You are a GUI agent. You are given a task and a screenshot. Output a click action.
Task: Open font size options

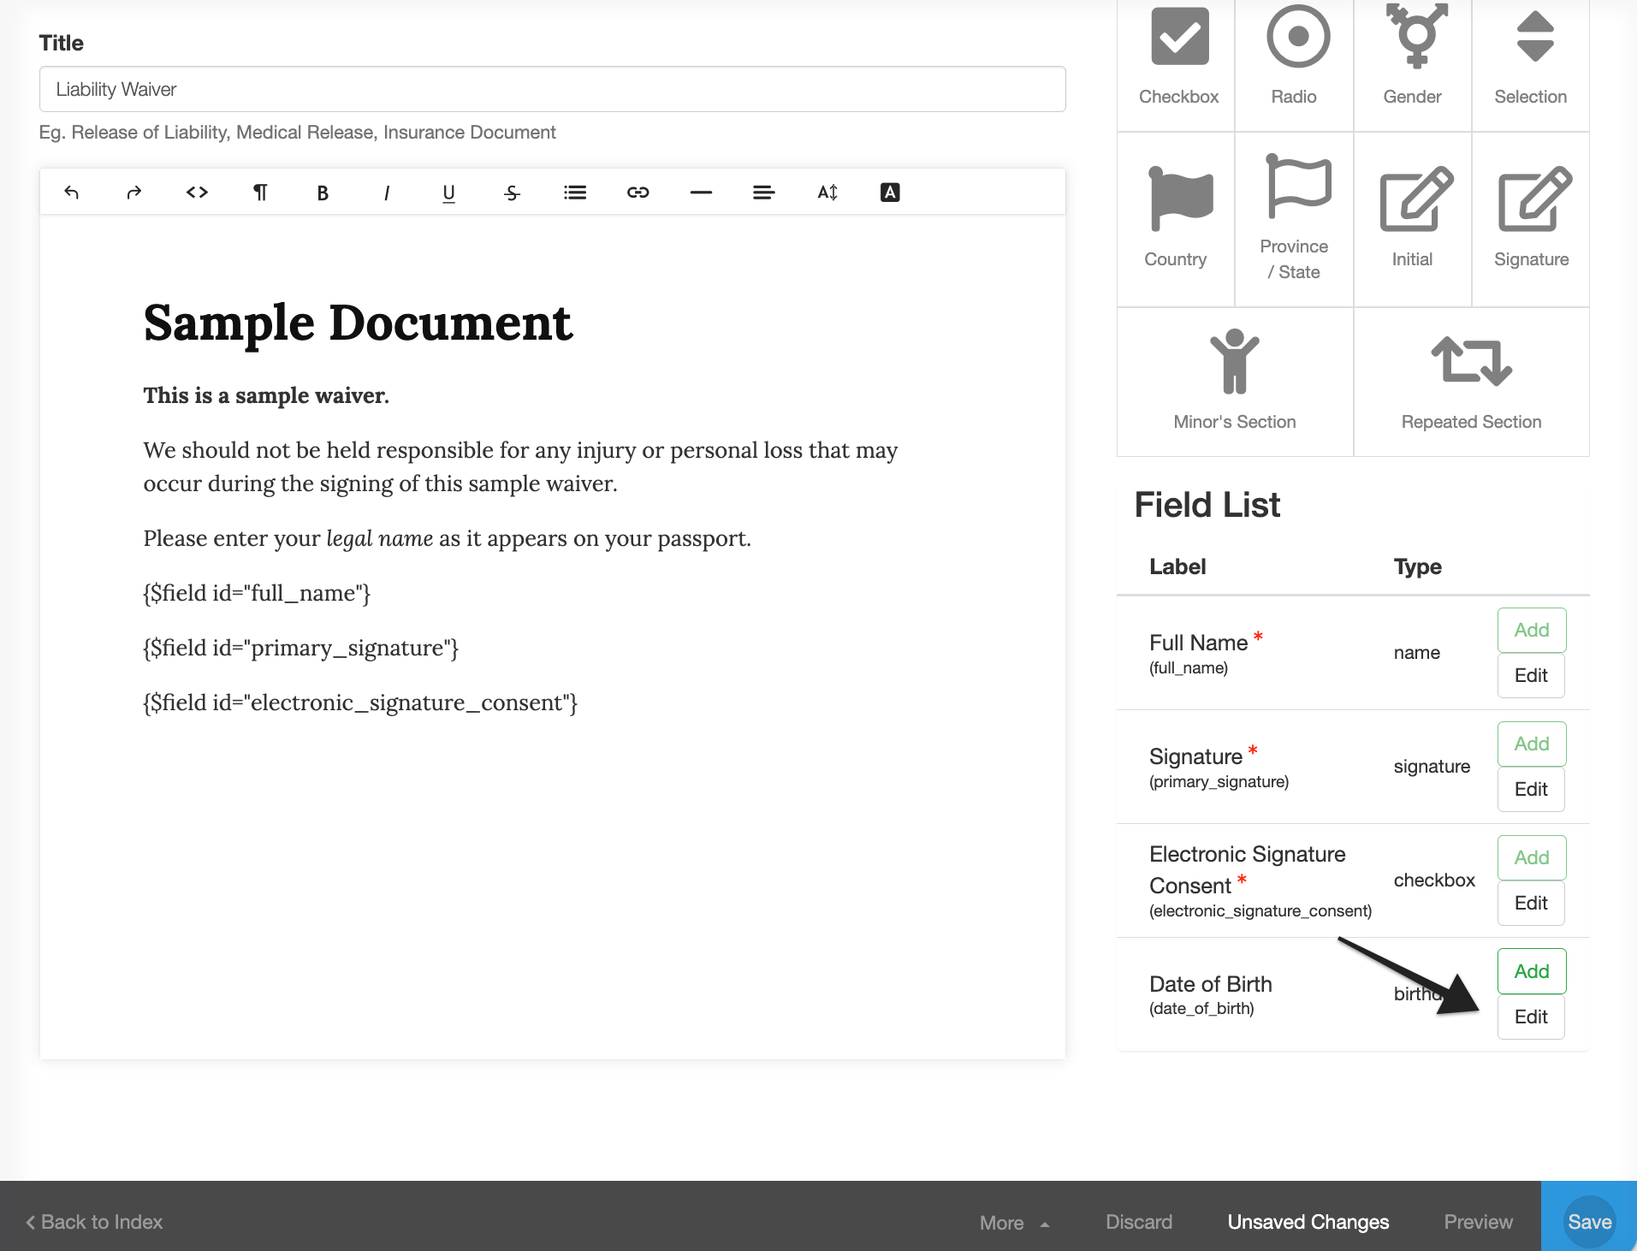[827, 193]
